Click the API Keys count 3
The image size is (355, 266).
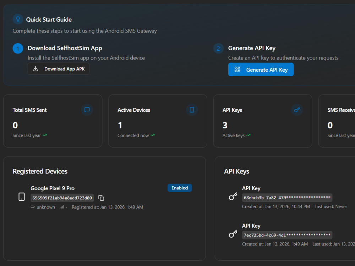[x=225, y=125]
